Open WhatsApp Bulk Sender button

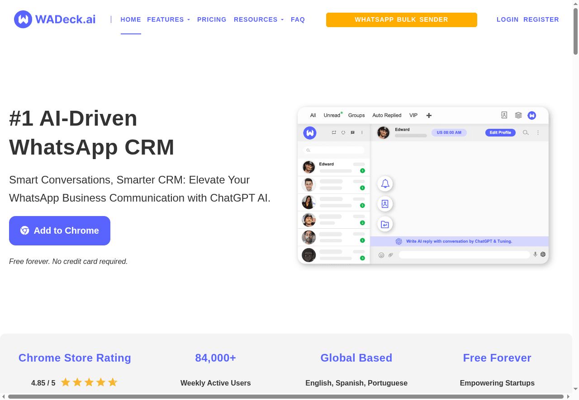401,20
